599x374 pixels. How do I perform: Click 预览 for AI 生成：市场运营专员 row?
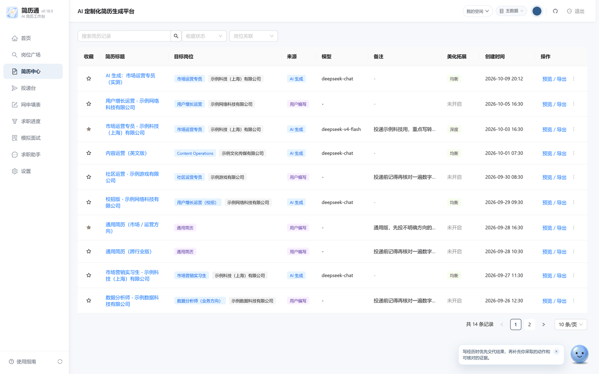[x=547, y=79]
